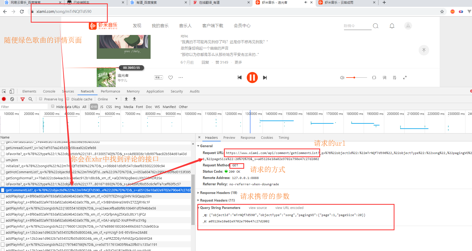
Task: Toggle the network filter funnel icon
Action: 23,99
